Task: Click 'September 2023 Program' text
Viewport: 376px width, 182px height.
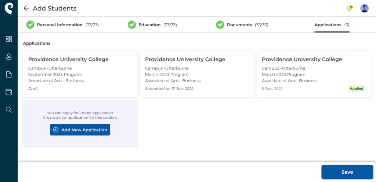Action: click(x=55, y=75)
